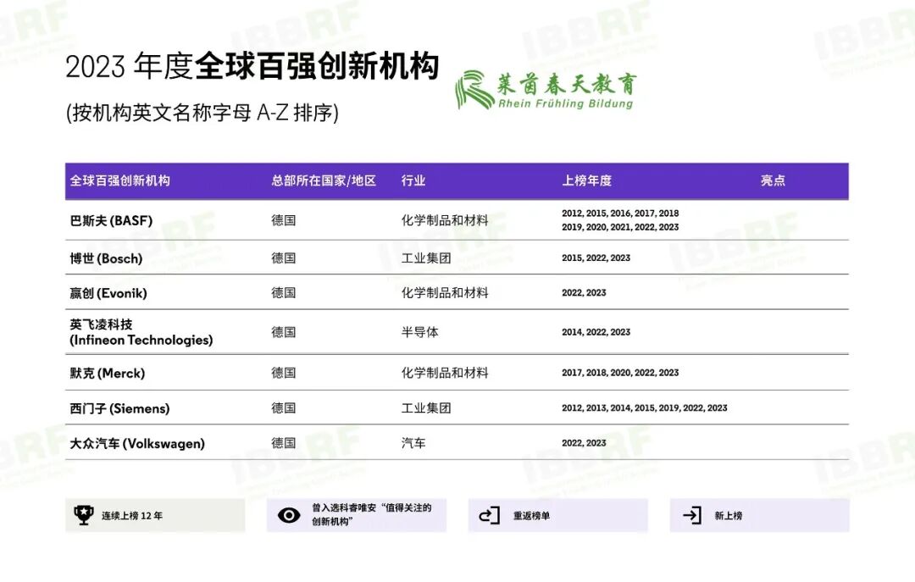This screenshot has width=915, height=582.
Task: Select the 默克 (Merck) cell
Action: [108, 373]
